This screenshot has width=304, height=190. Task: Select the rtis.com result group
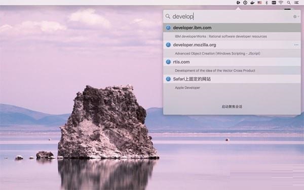point(232,62)
